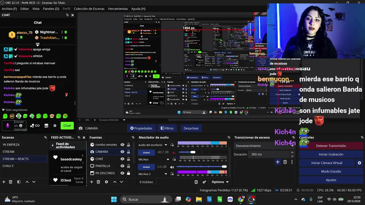Viewport: 365px width, 205px height.
Task: Undock the Escenas panel
Action: point(45,138)
